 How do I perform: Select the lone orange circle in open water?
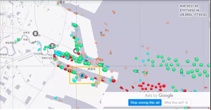(x=168, y=23)
